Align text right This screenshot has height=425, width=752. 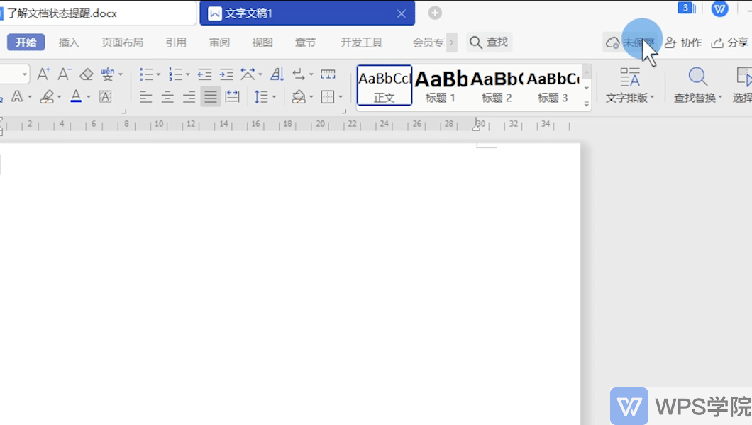189,97
